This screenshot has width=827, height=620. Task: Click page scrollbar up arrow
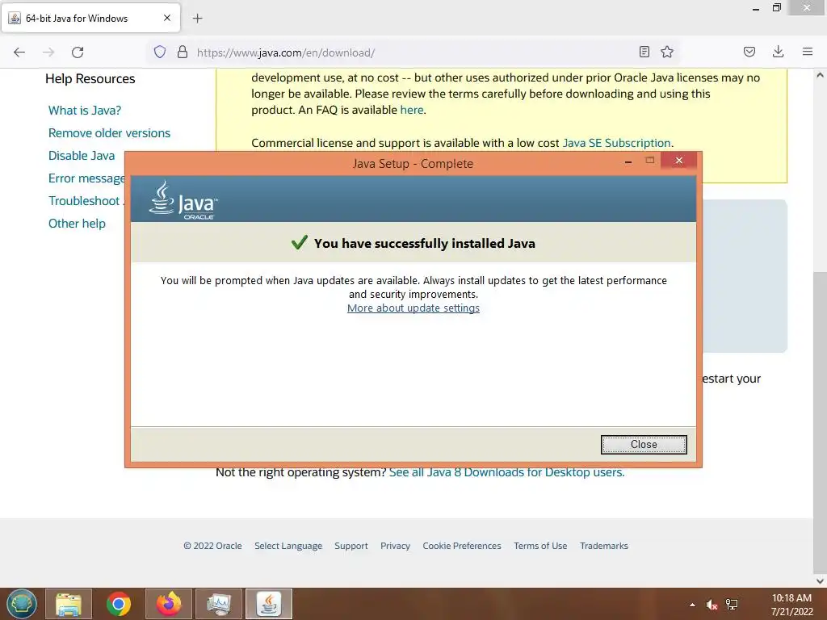[820, 75]
